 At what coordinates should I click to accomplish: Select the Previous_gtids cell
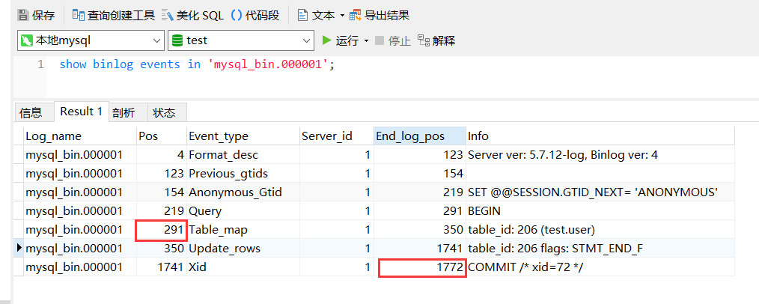[243, 173]
